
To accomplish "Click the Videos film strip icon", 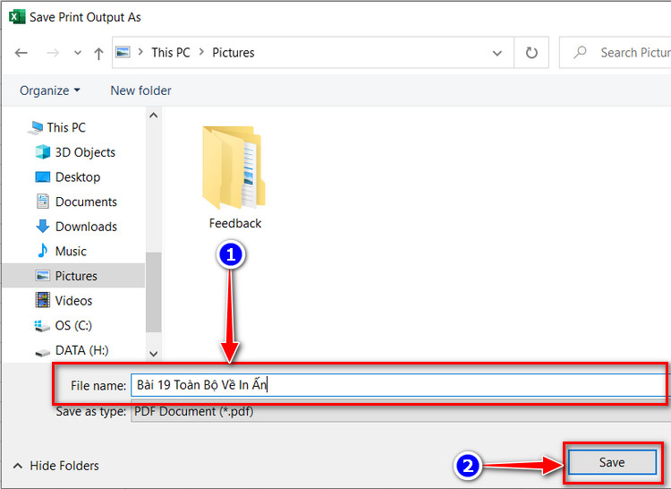I will point(42,300).
